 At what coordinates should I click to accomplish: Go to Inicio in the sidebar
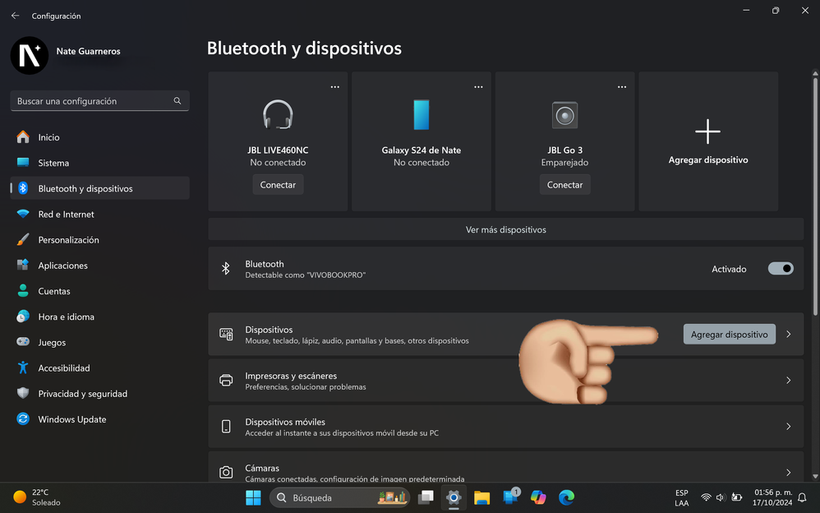(x=100, y=137)
